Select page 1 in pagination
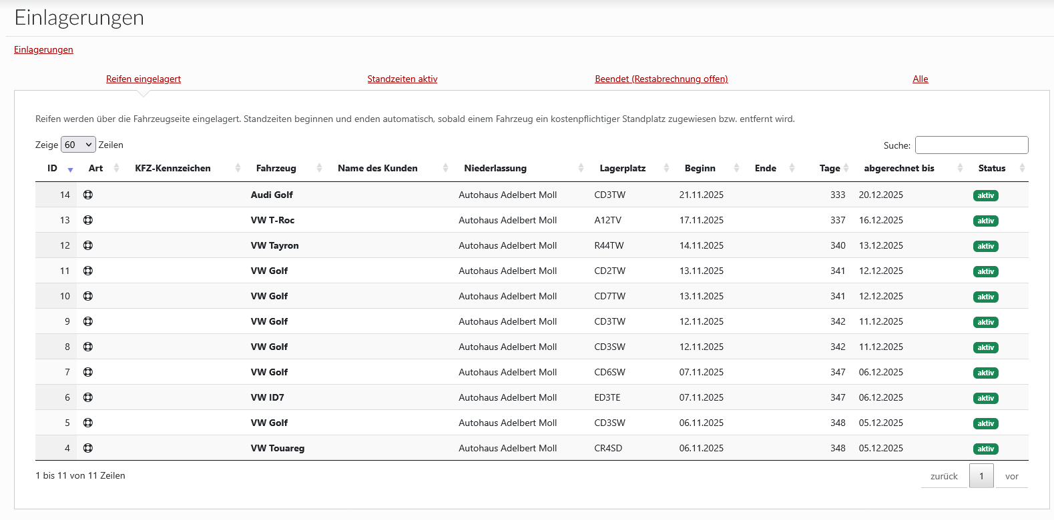This screenshot has height=520, width=1054. point(981,476)
